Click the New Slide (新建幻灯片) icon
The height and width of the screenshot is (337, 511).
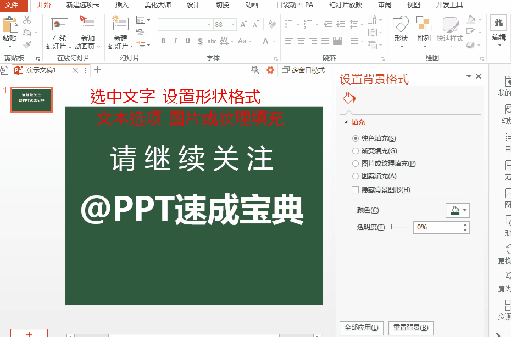(120, 24)
